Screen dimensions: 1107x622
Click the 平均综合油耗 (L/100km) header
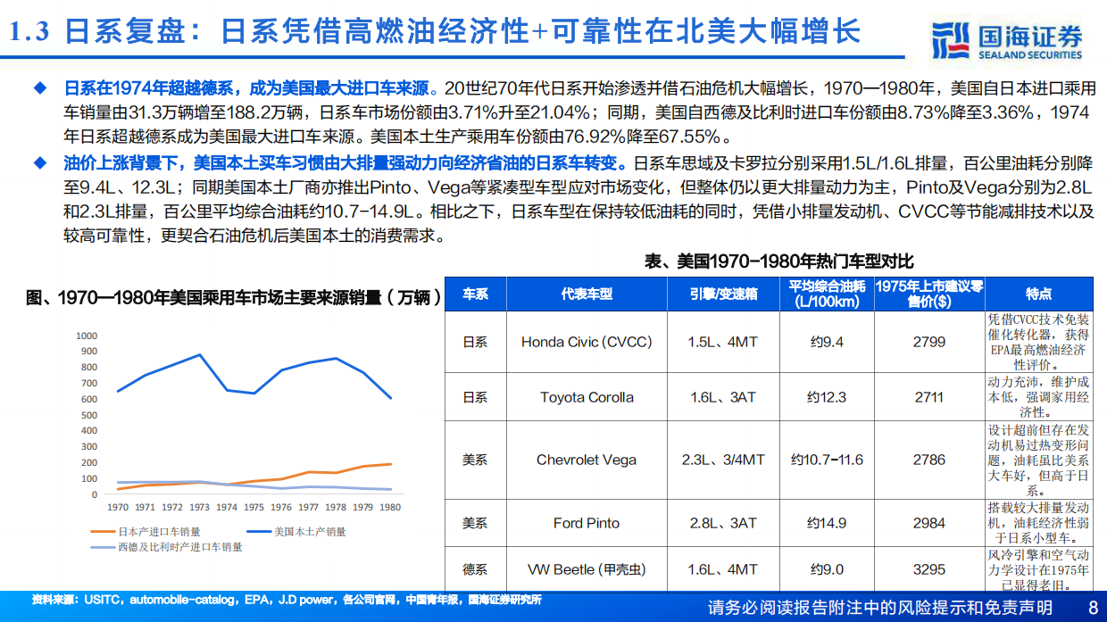click(827, 294)
